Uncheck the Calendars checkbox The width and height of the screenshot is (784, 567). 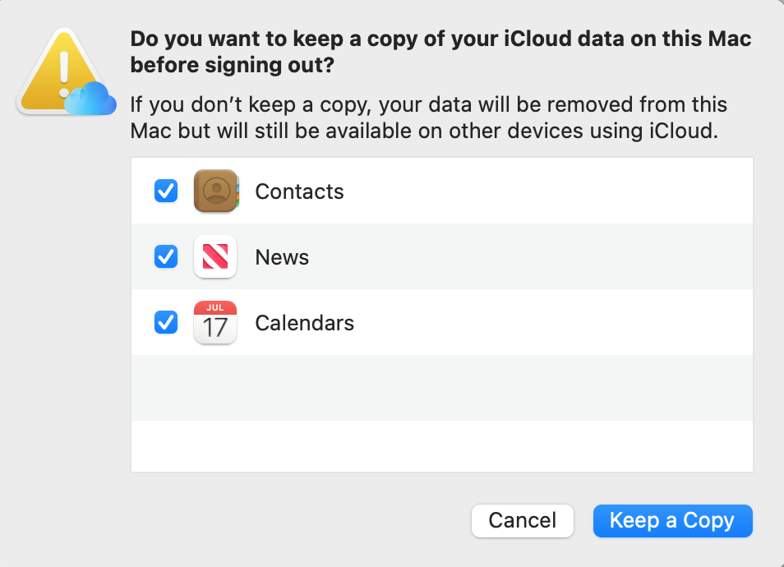[x=165, y=322]
